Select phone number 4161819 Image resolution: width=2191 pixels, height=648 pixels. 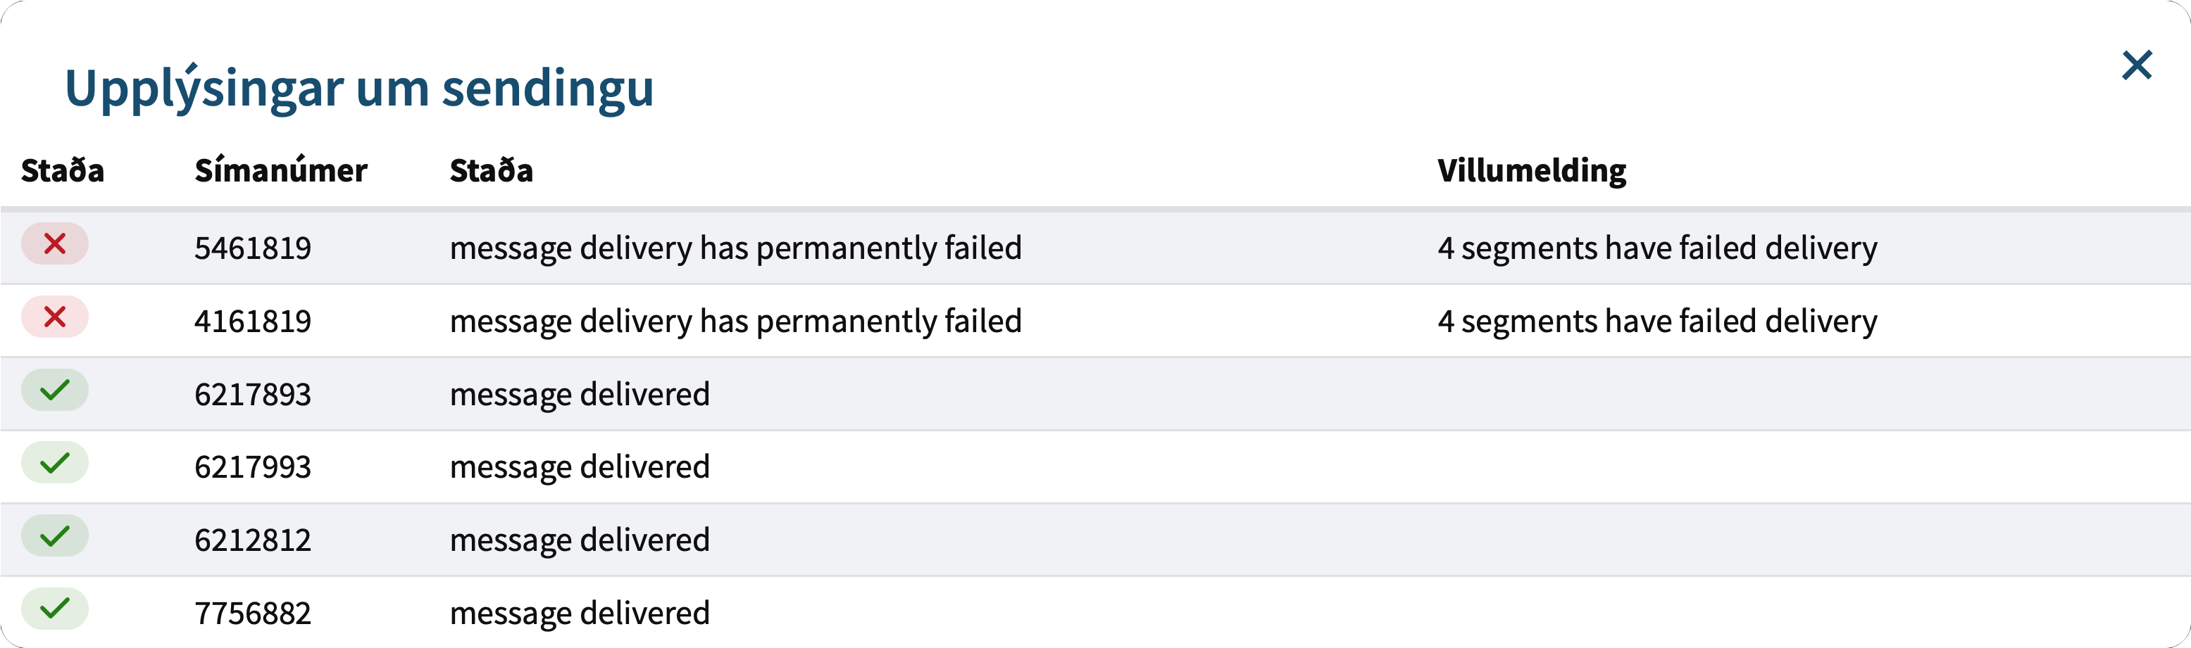(253, 321)
